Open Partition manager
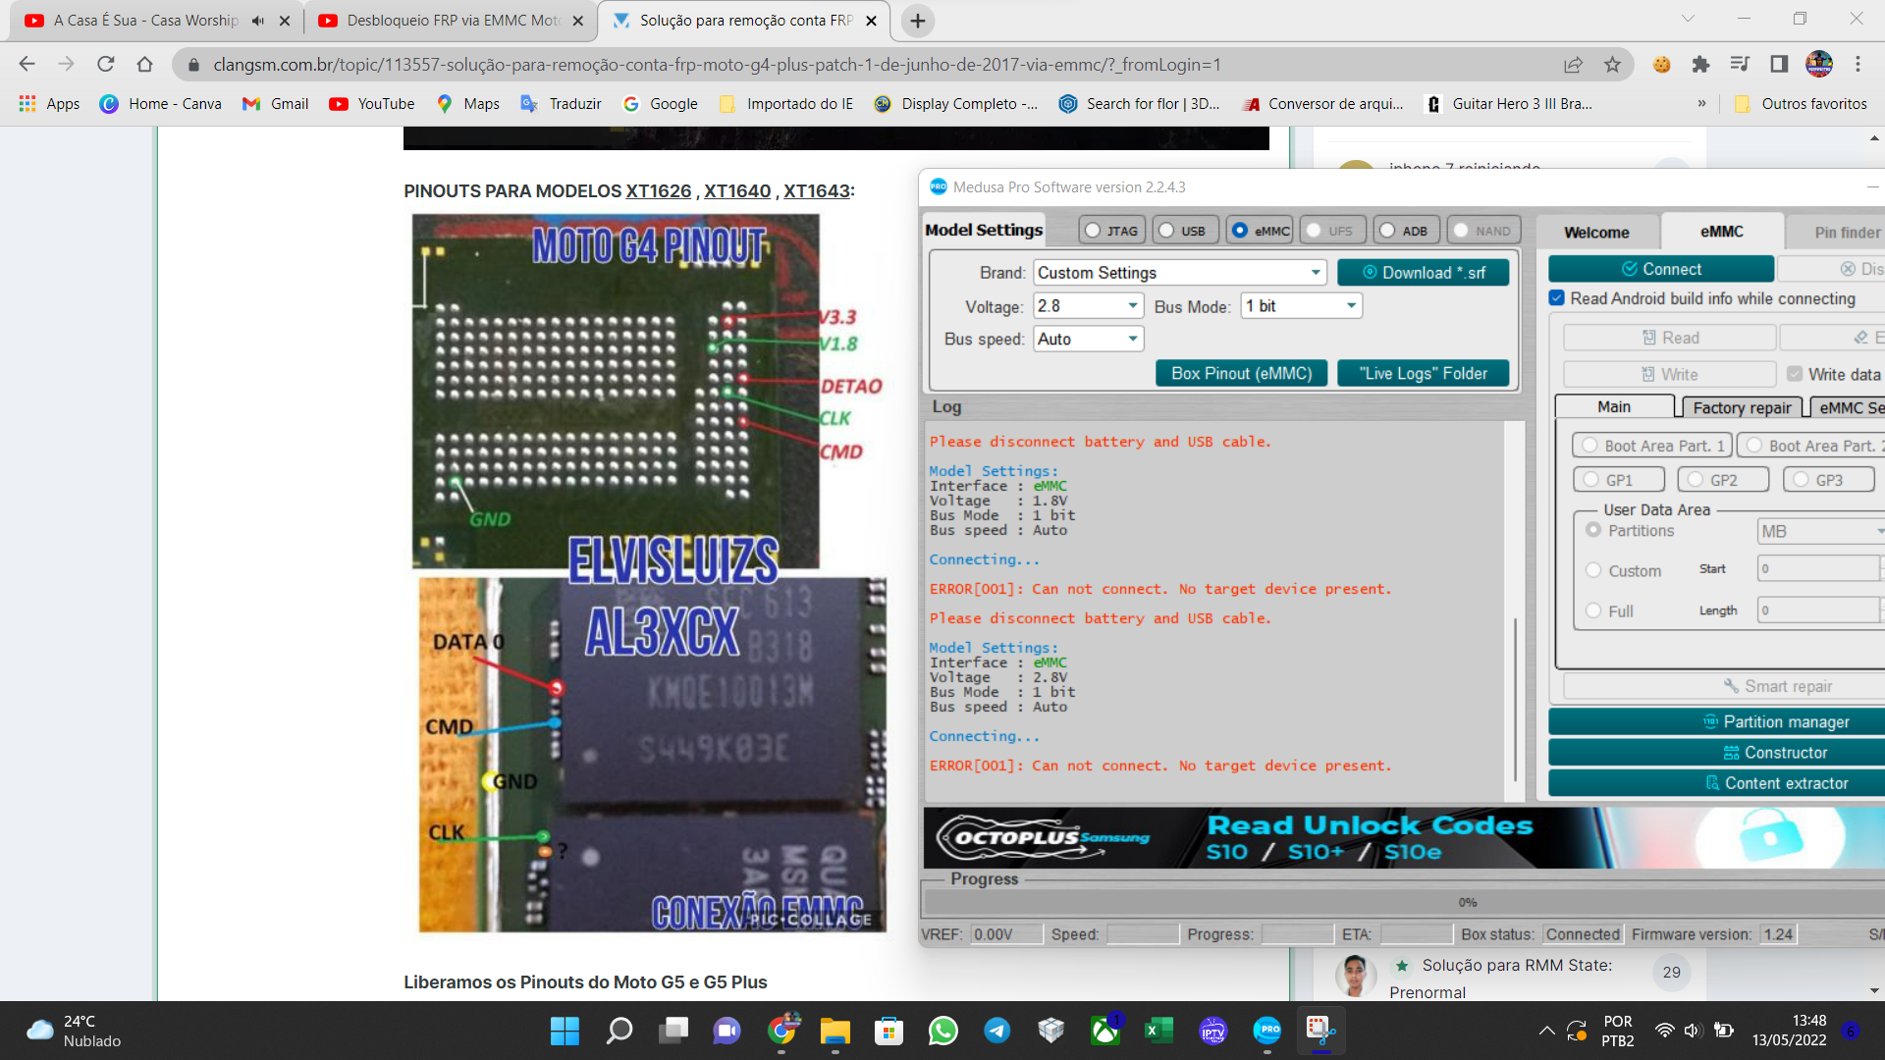This screenshot has height=1060, width=1885. (1717, 721)
